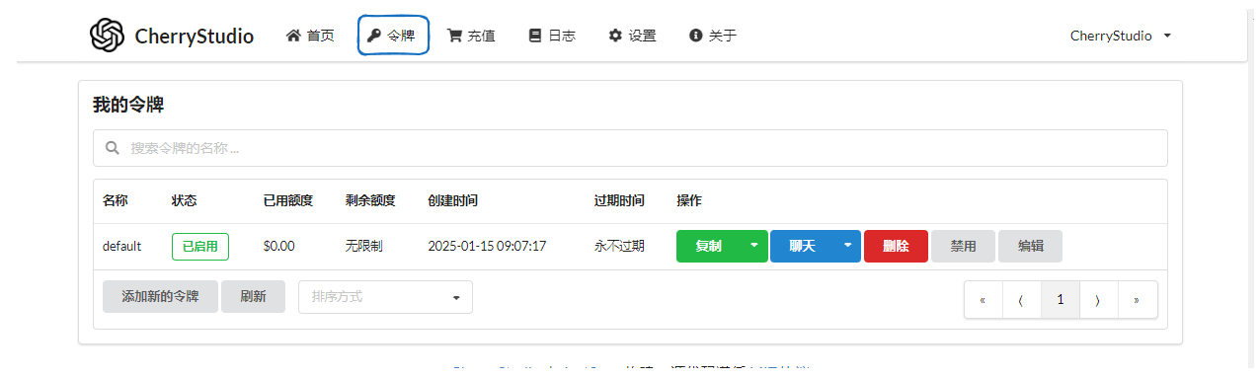The image size is (1260, 378).
Task: Click the 编辑 edit button
Action: [x=1030, y=246]
